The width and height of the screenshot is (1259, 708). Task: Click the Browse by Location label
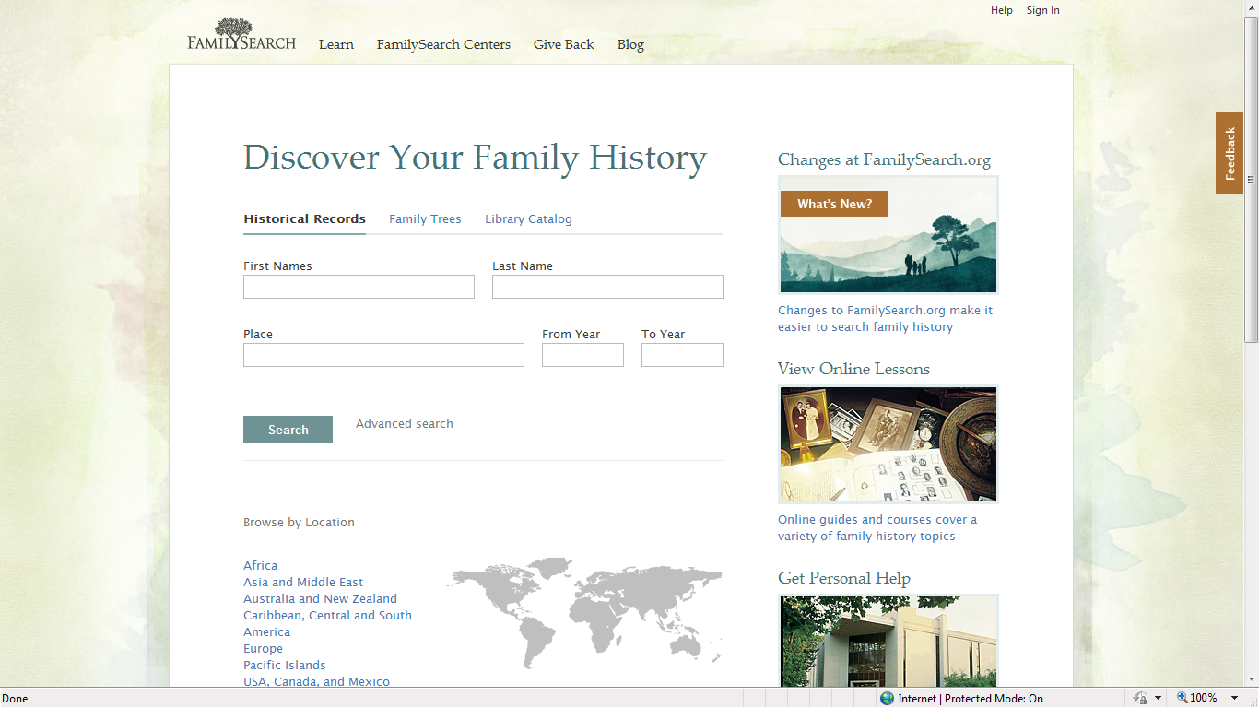pyautogui.click(x=299, y=523)
